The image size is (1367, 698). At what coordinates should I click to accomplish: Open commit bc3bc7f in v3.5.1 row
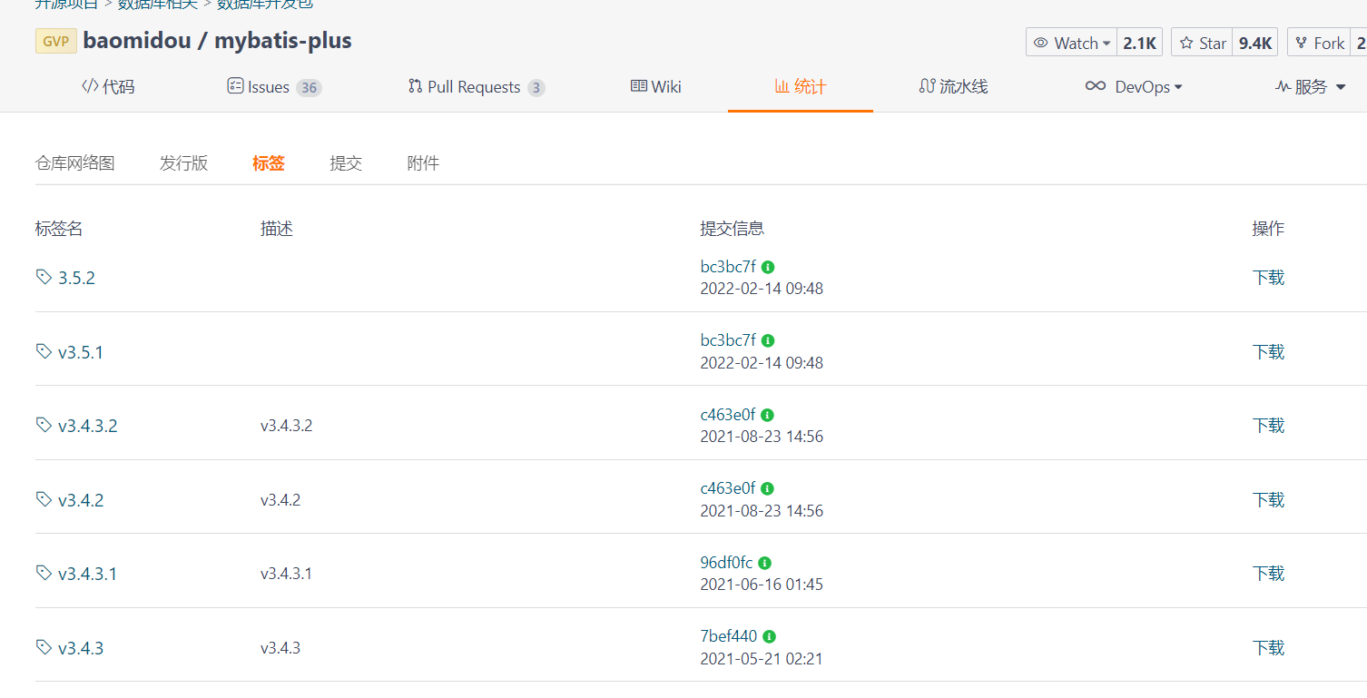coord(728,340)
